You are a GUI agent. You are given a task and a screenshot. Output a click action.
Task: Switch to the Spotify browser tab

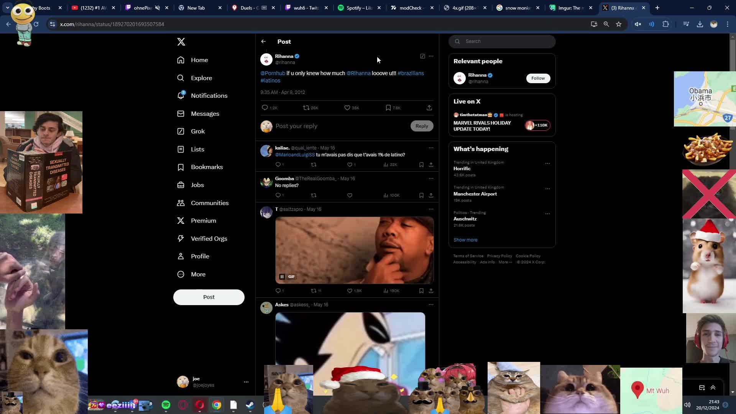coord(359,8)
